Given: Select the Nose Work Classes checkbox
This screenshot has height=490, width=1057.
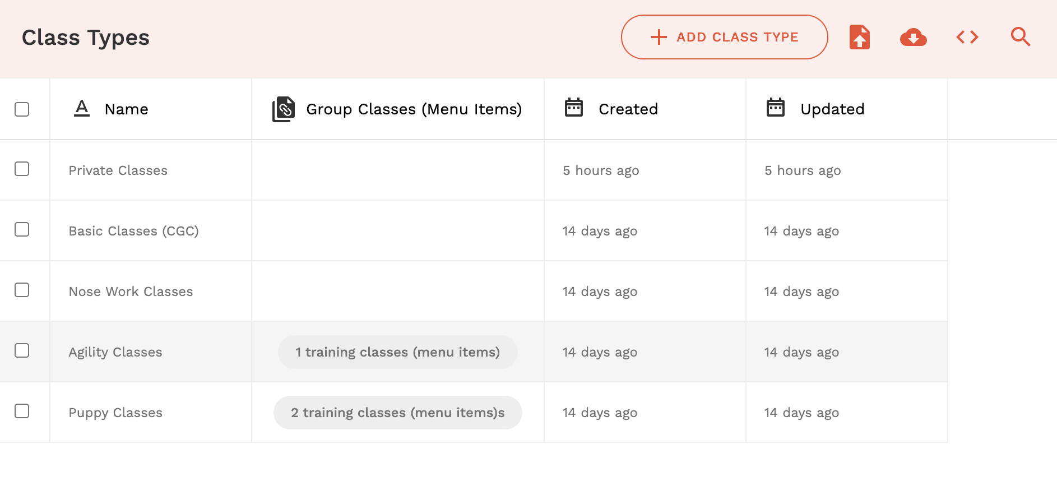Looking at the screenshot, I should pyautogui.click(x=22, y=290).
